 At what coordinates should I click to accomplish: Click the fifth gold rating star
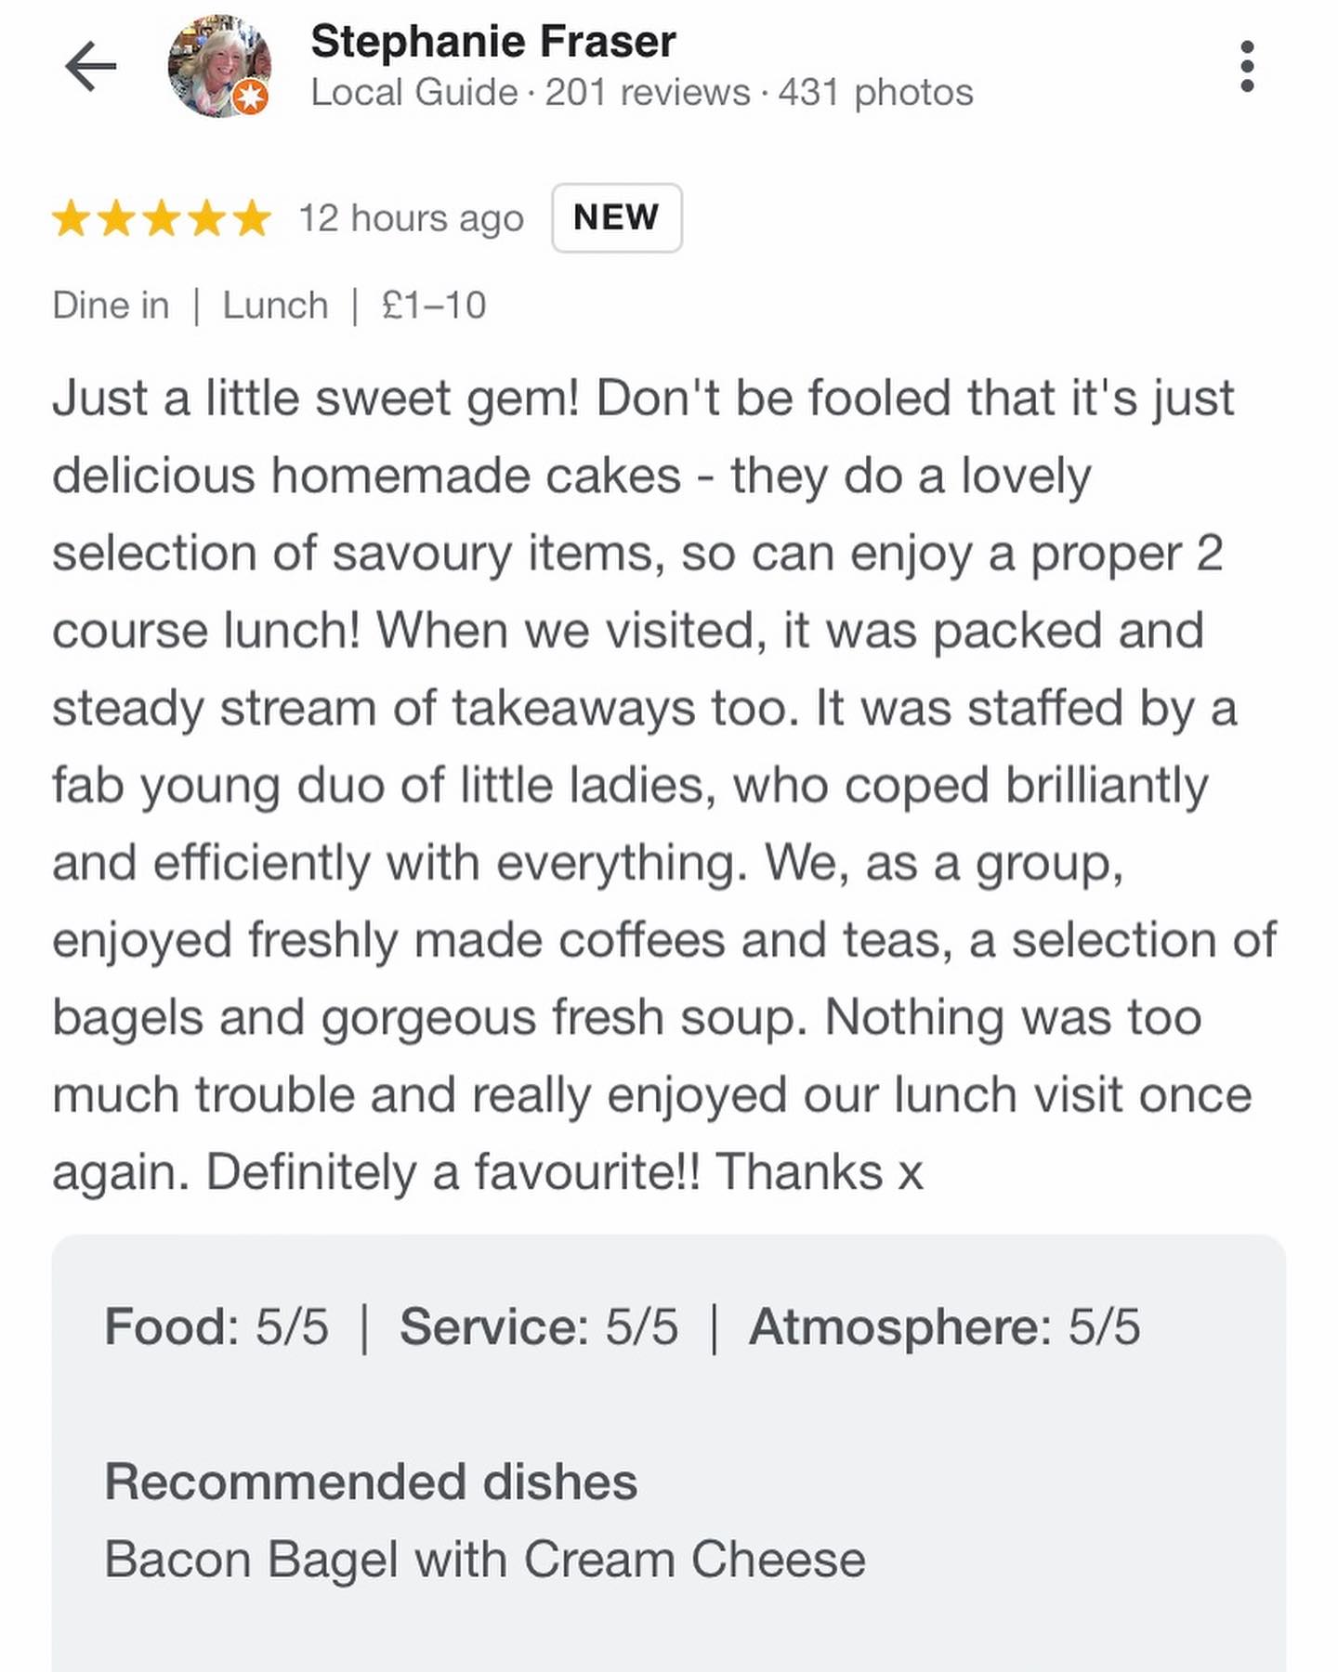tap(251, 220)
